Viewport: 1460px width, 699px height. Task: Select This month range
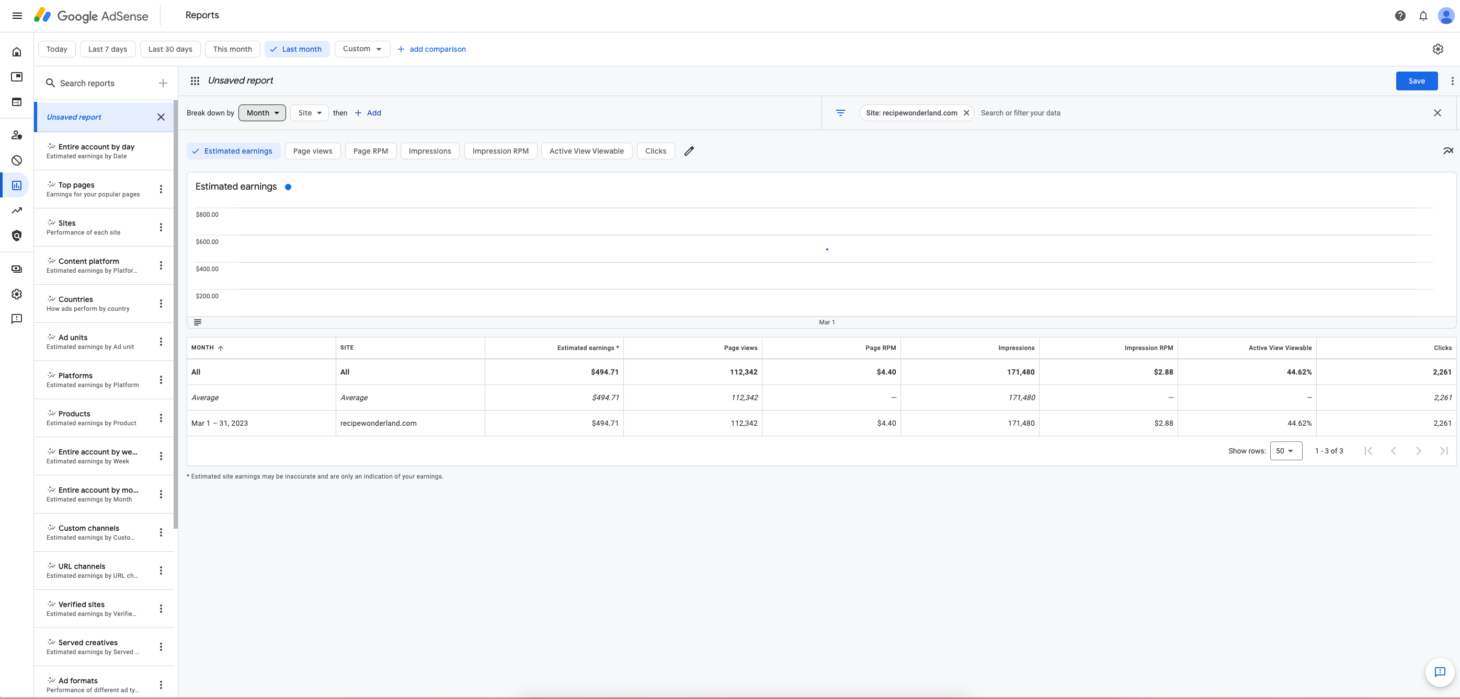pos(232,49)
